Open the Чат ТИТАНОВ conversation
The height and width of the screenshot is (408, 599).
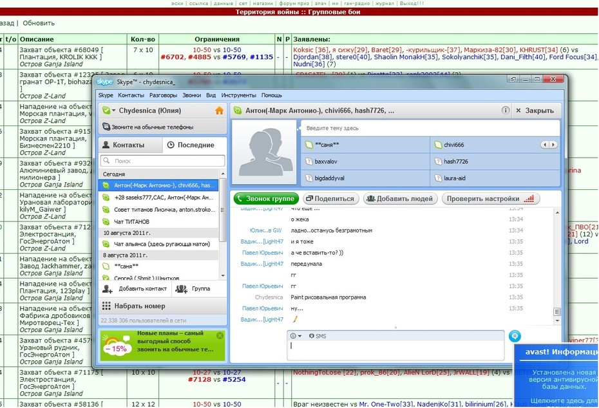158,221
